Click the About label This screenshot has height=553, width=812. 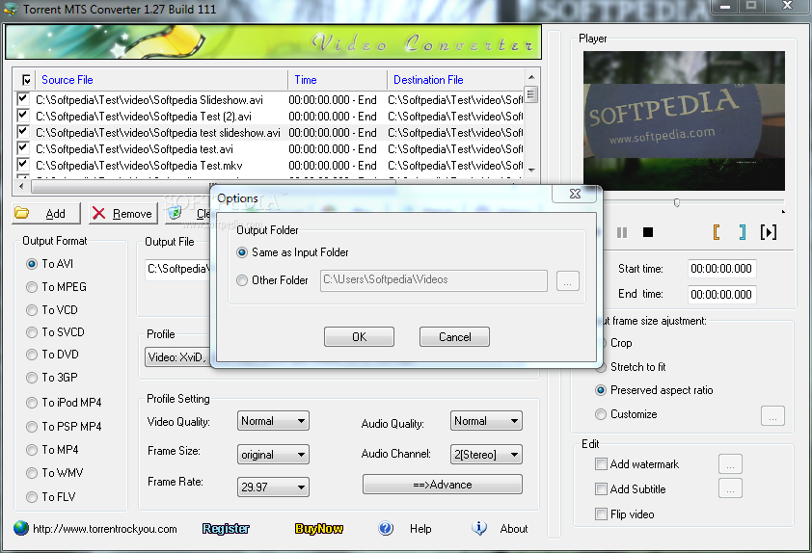[514, 529]
